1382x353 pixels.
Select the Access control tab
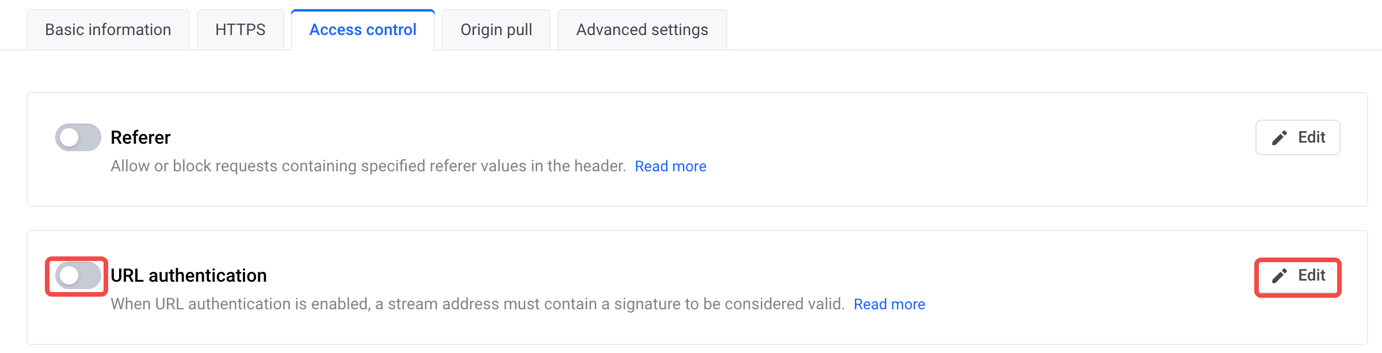(x=362, y=30)
